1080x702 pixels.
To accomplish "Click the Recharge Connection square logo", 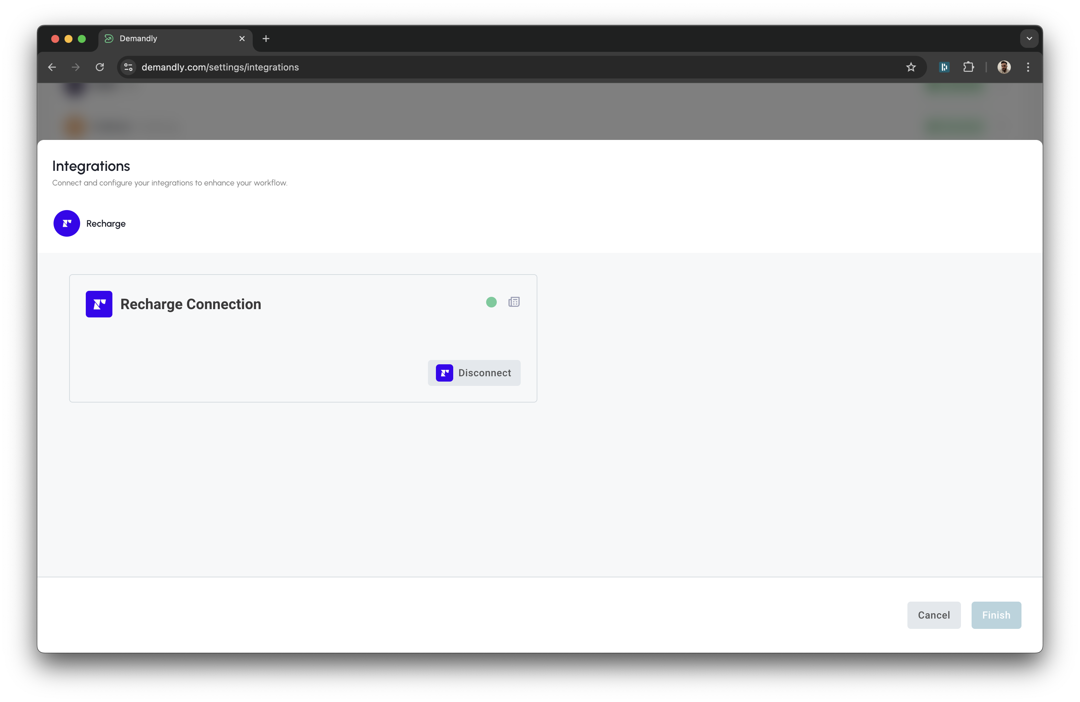I will tap(99, 304).
